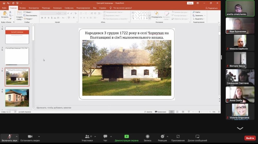Image resolution: width=258 pixels, height=144 pixels.
Task: Open the Файл tab in PowerPoint
Action: [4, 8]
